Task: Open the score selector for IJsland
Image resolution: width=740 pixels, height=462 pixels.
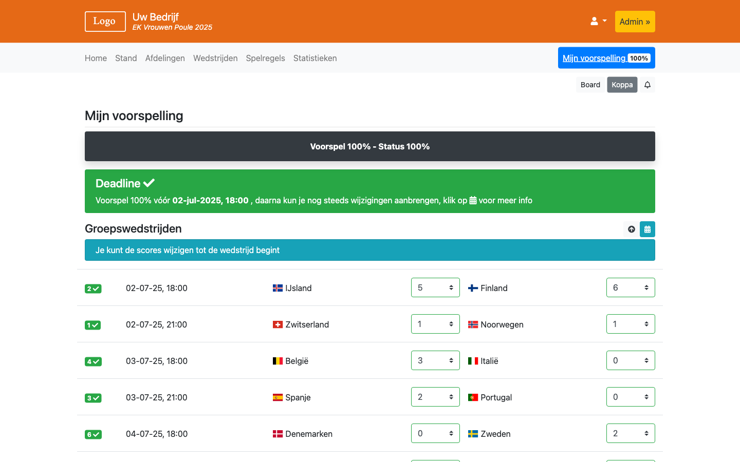Action: click(x=435, y=287)
